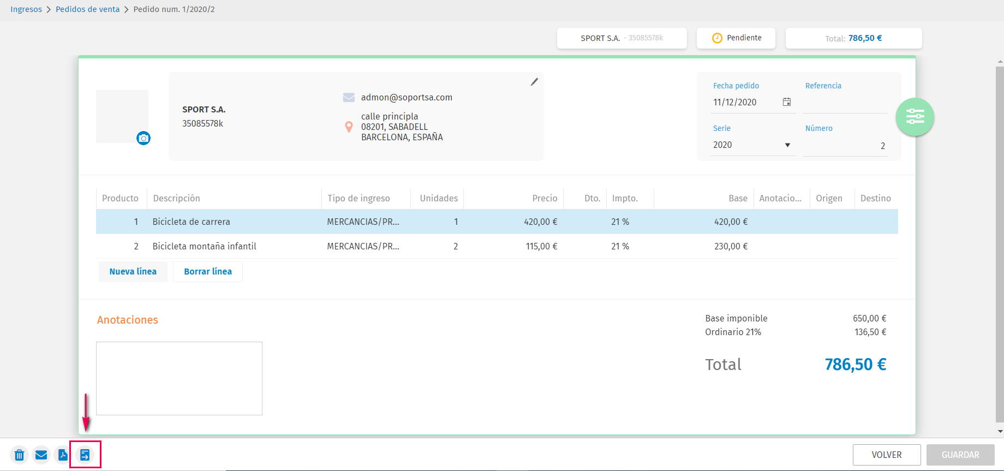Export the order as PDF icon
Image resolution: width=1004 pixels, height=471 pixels.
click(63, 455)
